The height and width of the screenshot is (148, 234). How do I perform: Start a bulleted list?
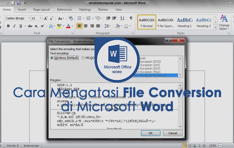click(79, 18)
